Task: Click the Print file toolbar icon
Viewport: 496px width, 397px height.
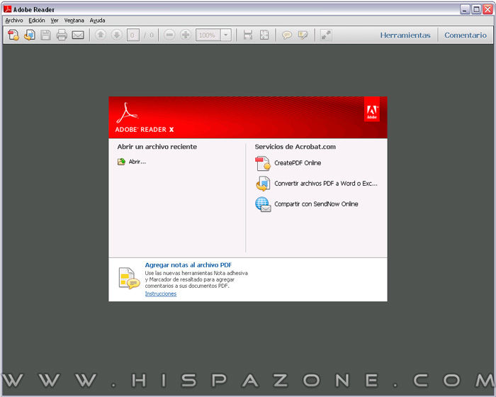Action: pyautogui.click(x=62, y=35)
